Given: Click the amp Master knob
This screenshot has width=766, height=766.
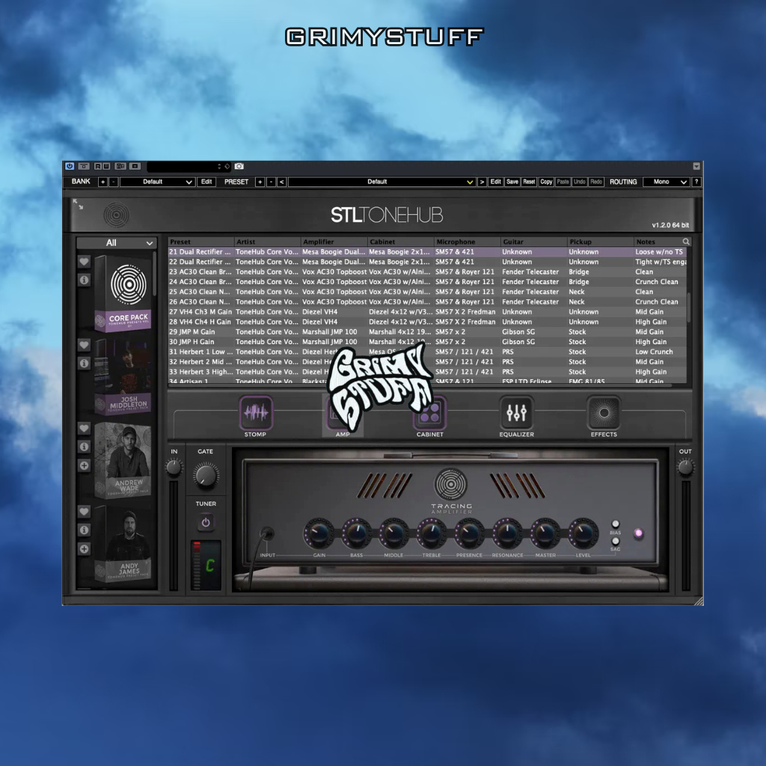Looking at the screenshot, I should point(545,533).
